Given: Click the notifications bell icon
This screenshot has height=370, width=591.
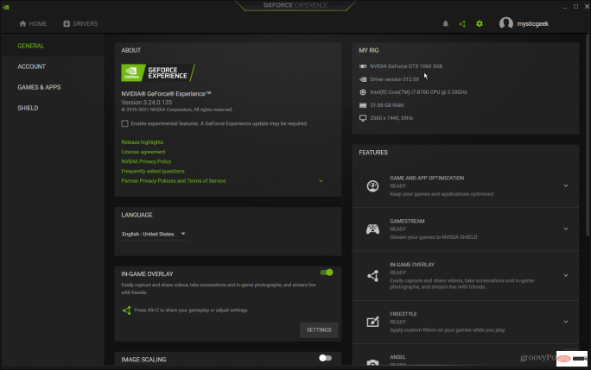Looking at the screenshot, I should (446, 23).
